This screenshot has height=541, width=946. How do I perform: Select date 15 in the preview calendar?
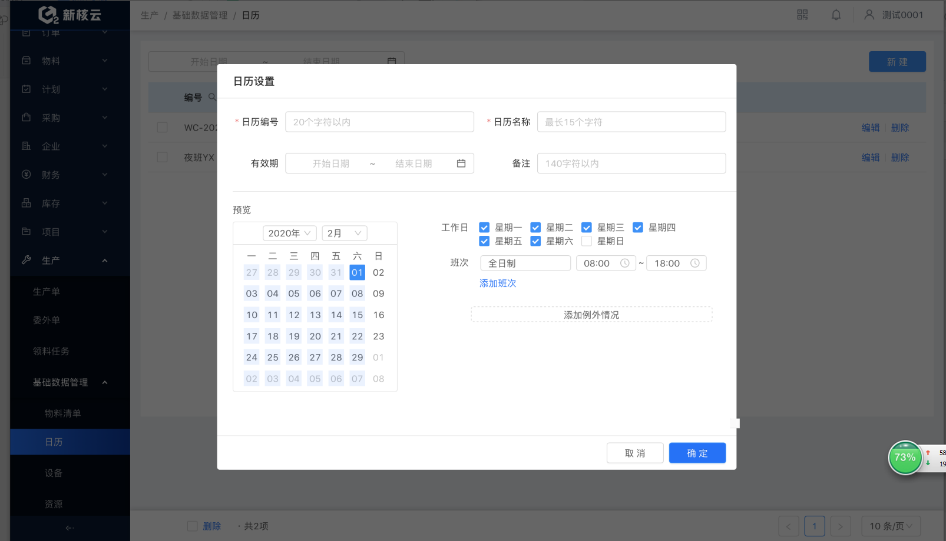(358, 315)
